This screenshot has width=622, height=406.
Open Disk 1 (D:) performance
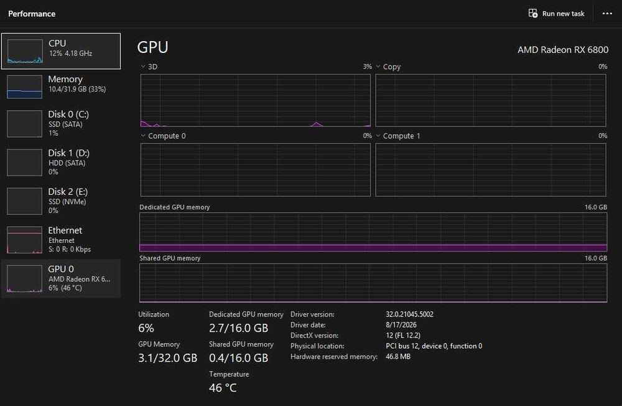[x=61, y=162]
